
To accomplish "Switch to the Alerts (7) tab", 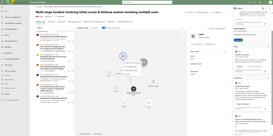I will [52, 22].
